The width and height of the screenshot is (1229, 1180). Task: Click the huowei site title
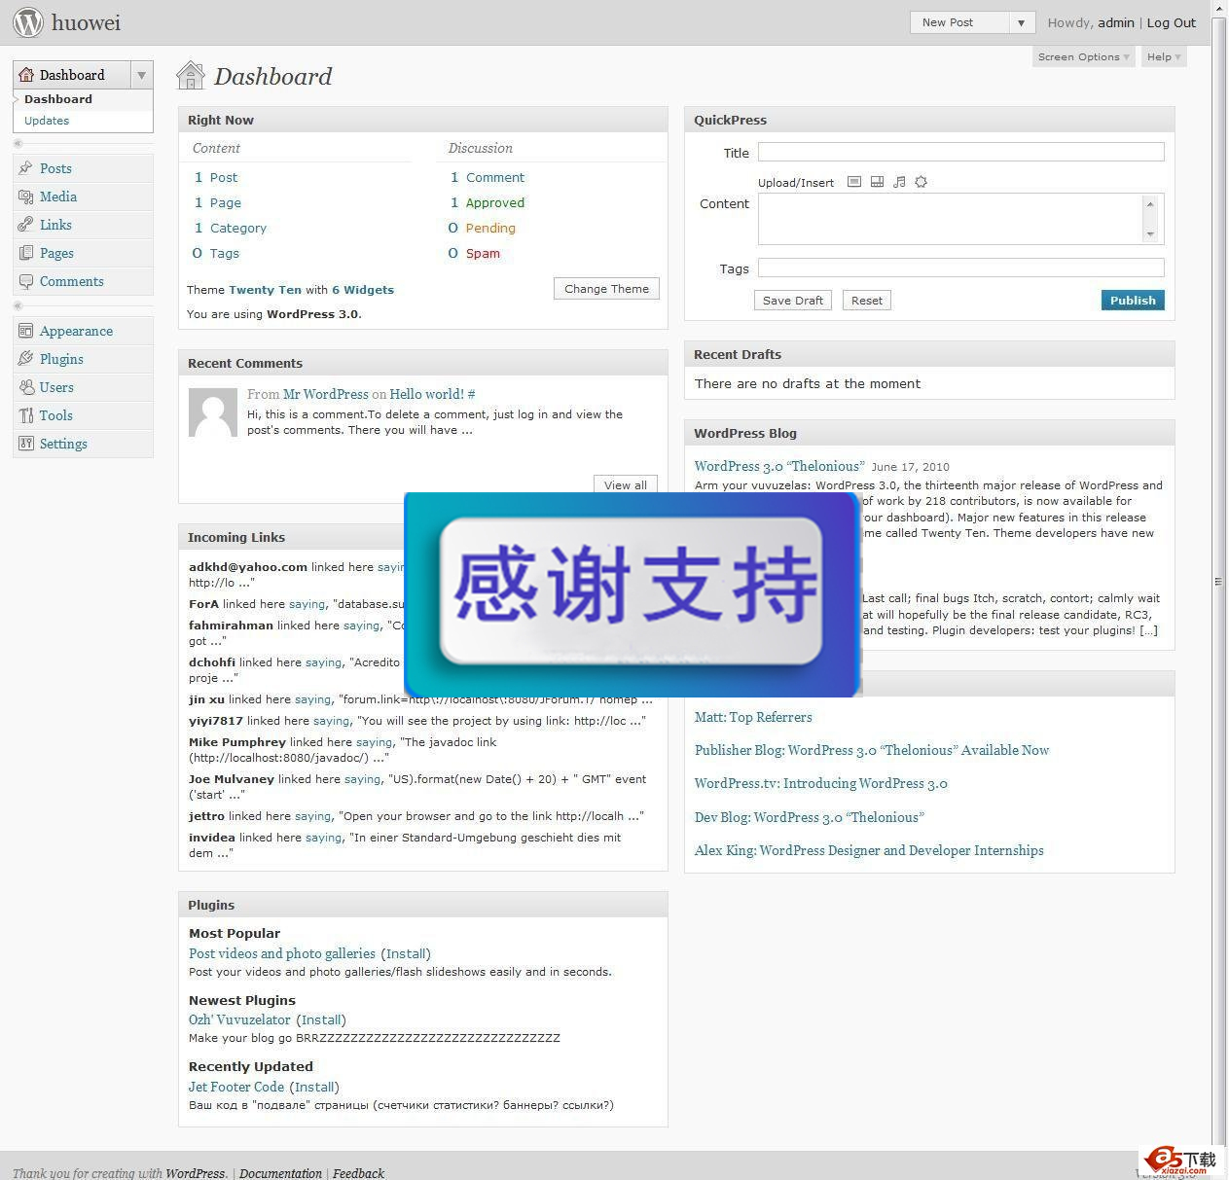click(87, 22)
